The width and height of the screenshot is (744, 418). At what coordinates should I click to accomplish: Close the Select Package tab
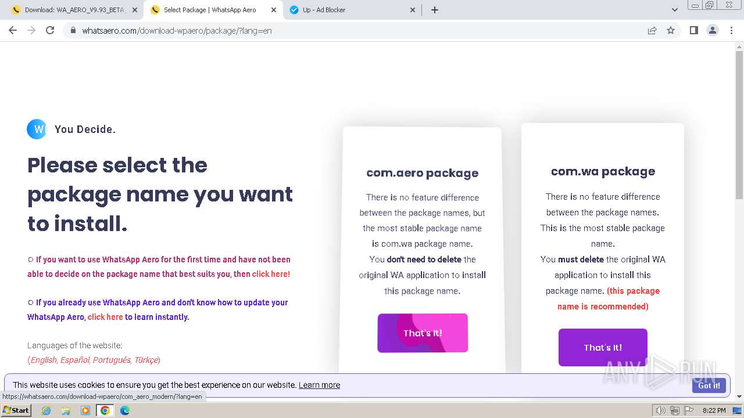click(274, 10)
